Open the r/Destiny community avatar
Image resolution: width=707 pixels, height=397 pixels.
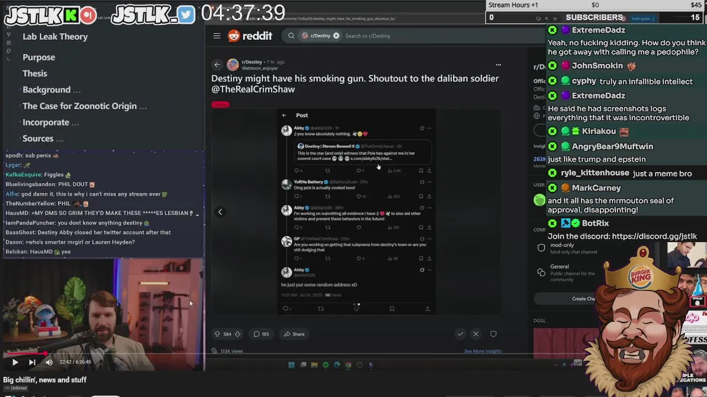pyautogui.click(x=233, y=65)
